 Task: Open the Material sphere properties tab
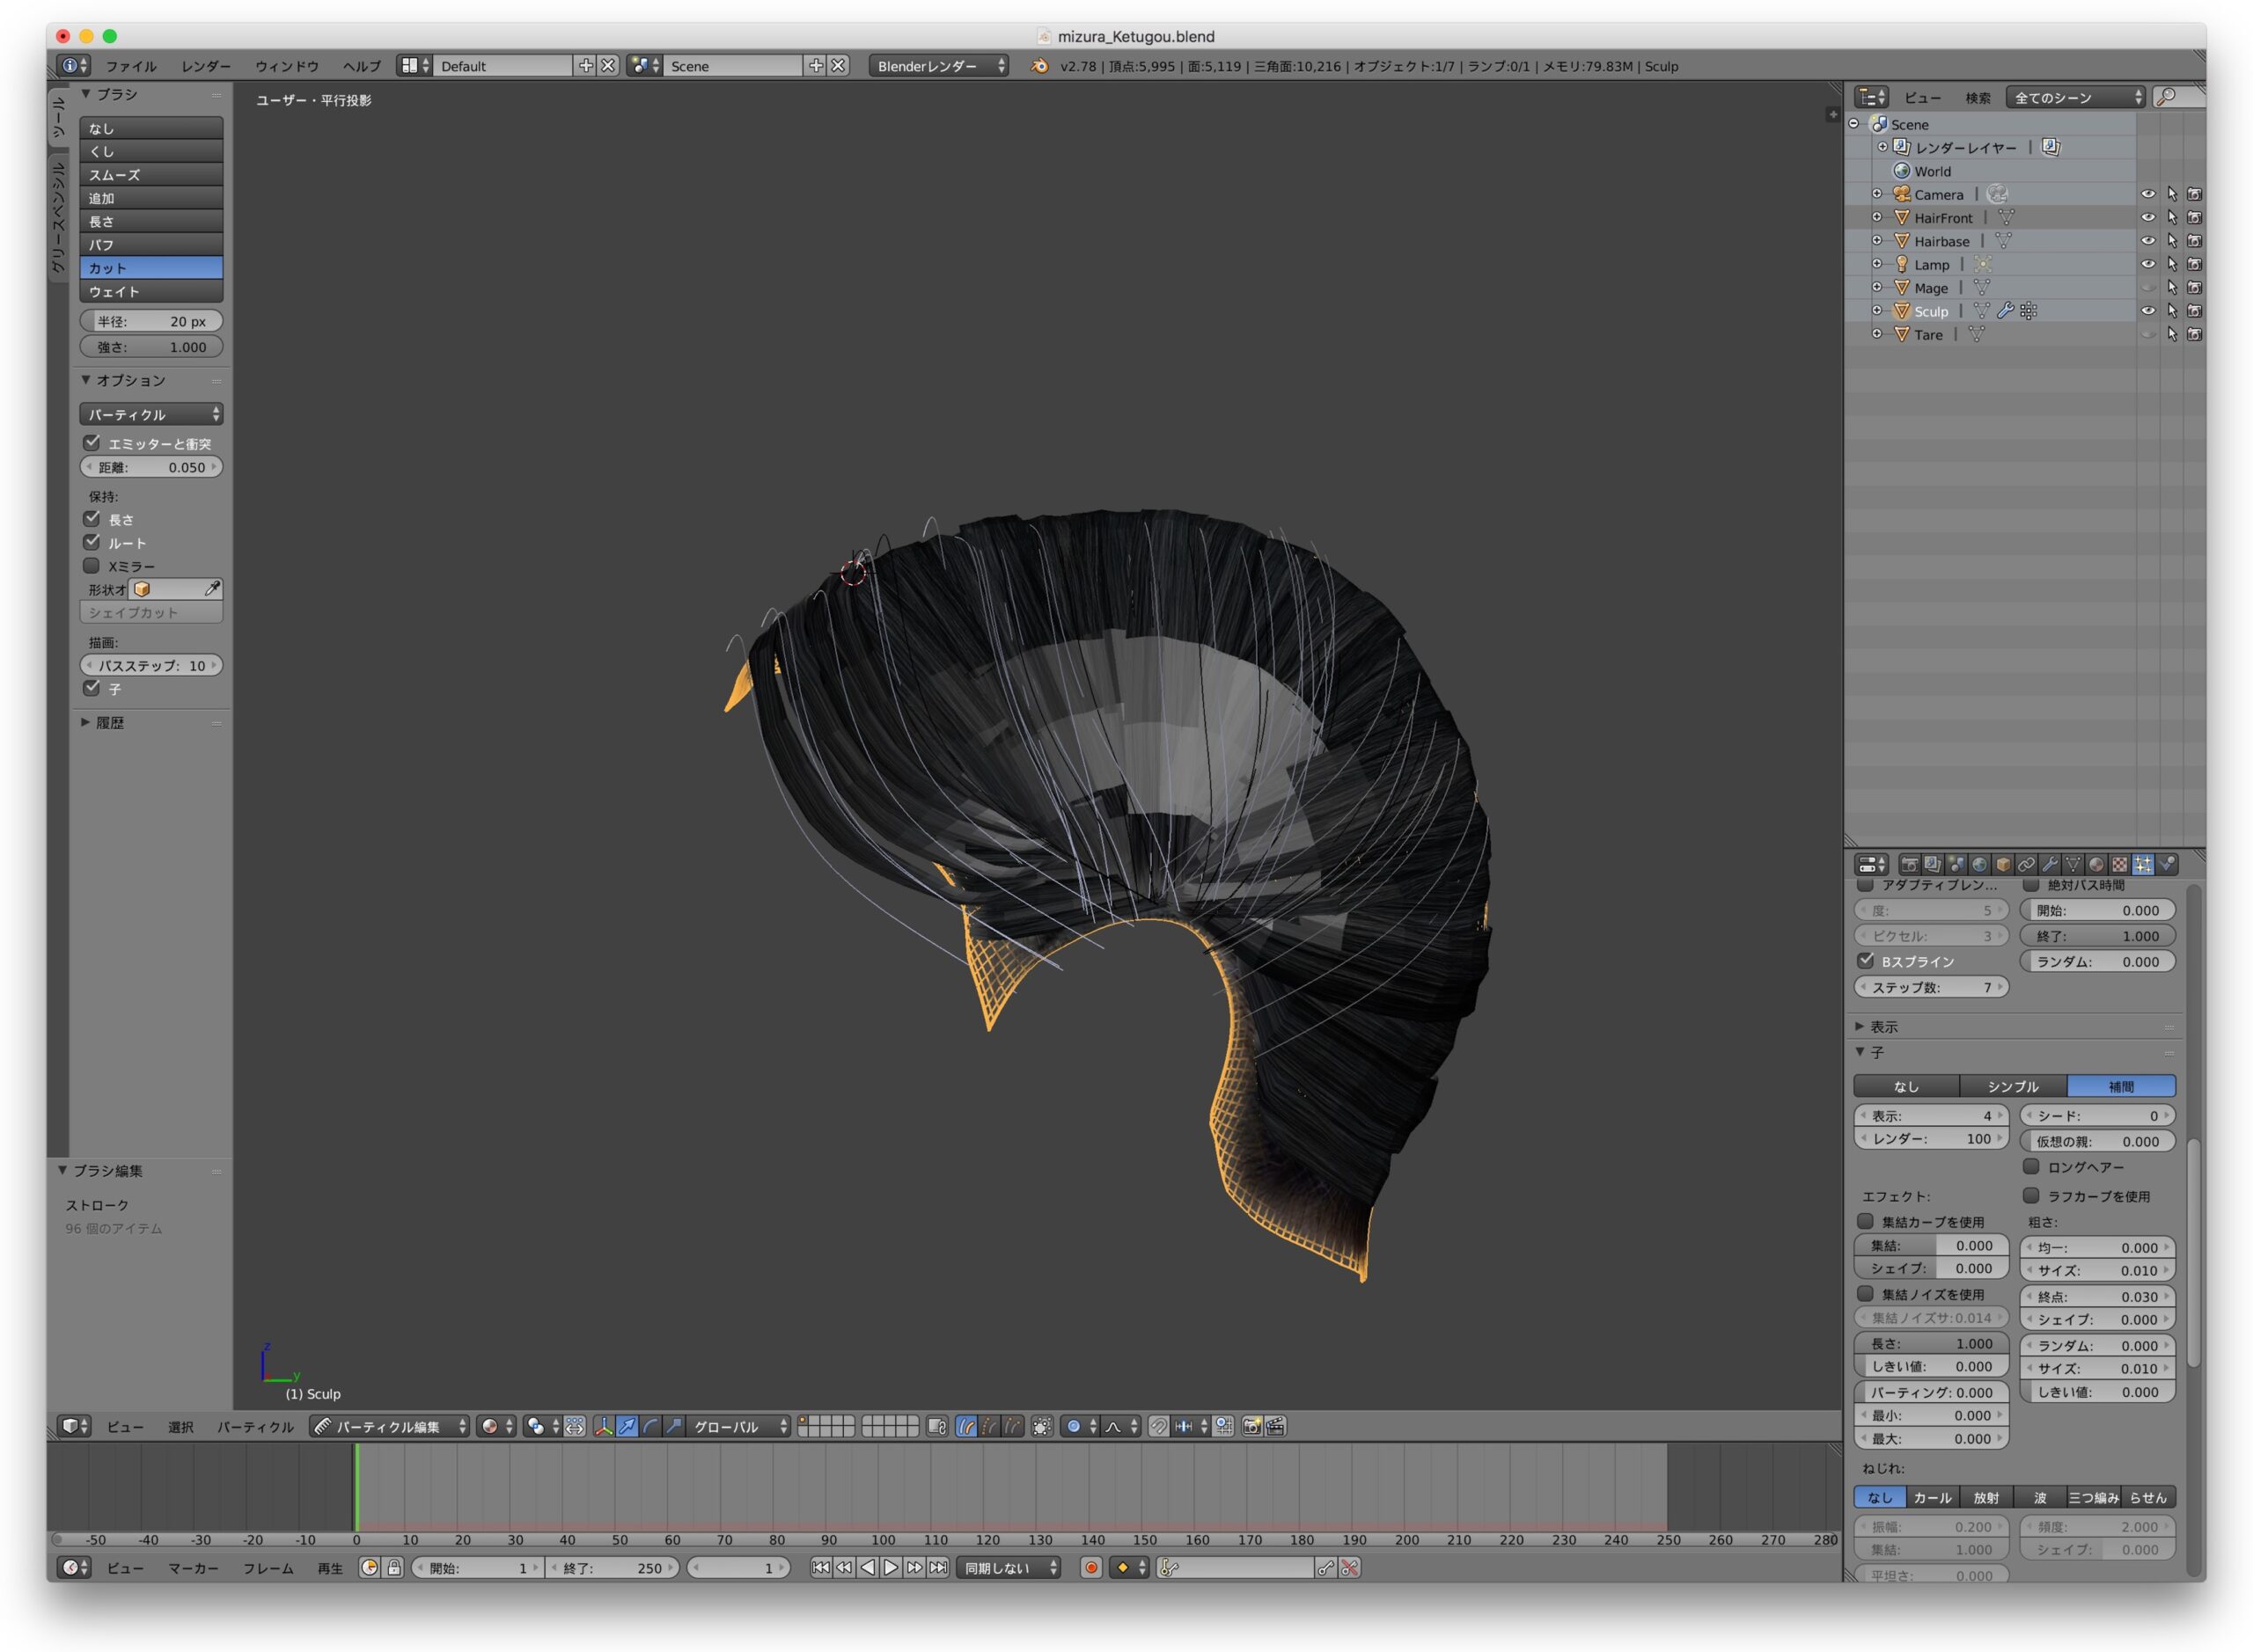click(2096, 864)
